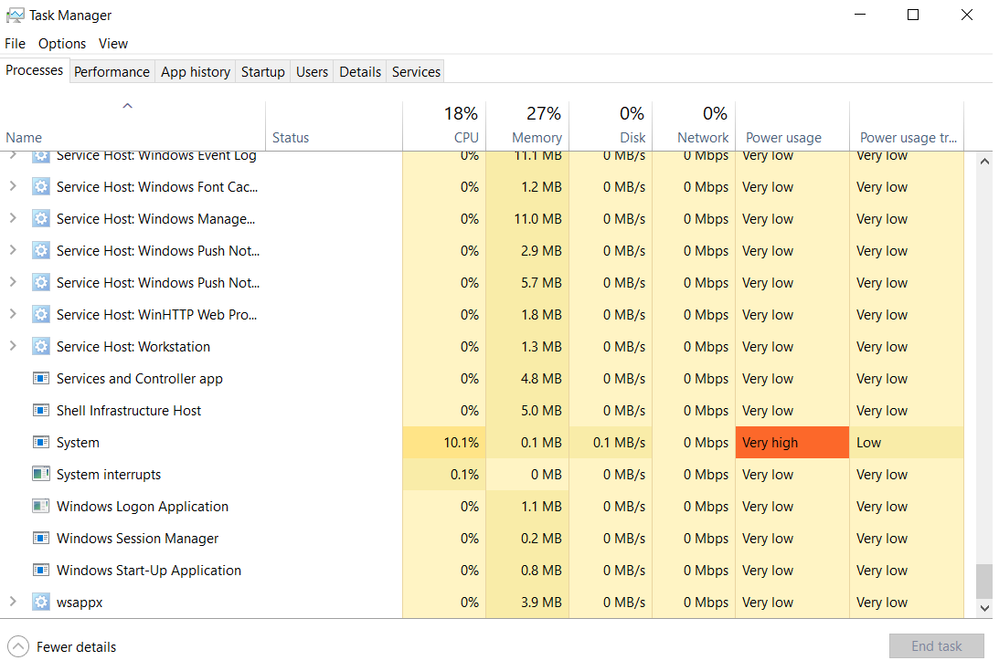Viewport: 999px width, 671px height.
Task: Expand the wsappx process group
Action: [x=13, y=601]
